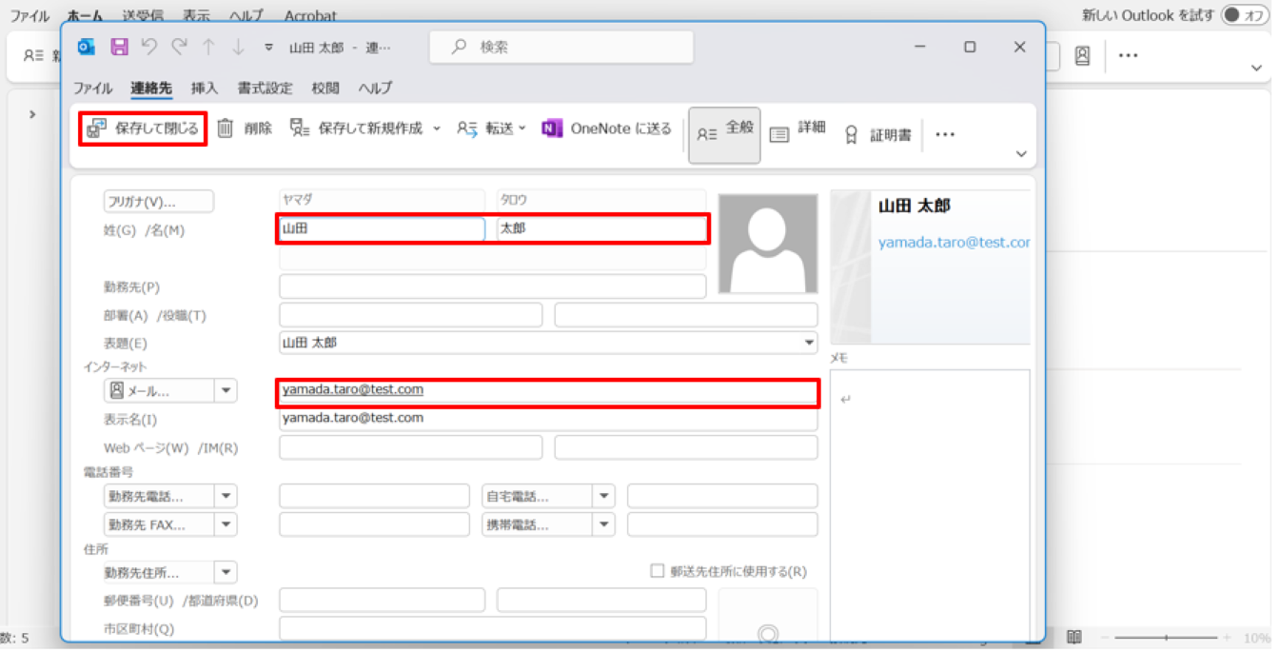Switch to the Format Text tab (書式設定)
1279x652 pixels.
265,88
